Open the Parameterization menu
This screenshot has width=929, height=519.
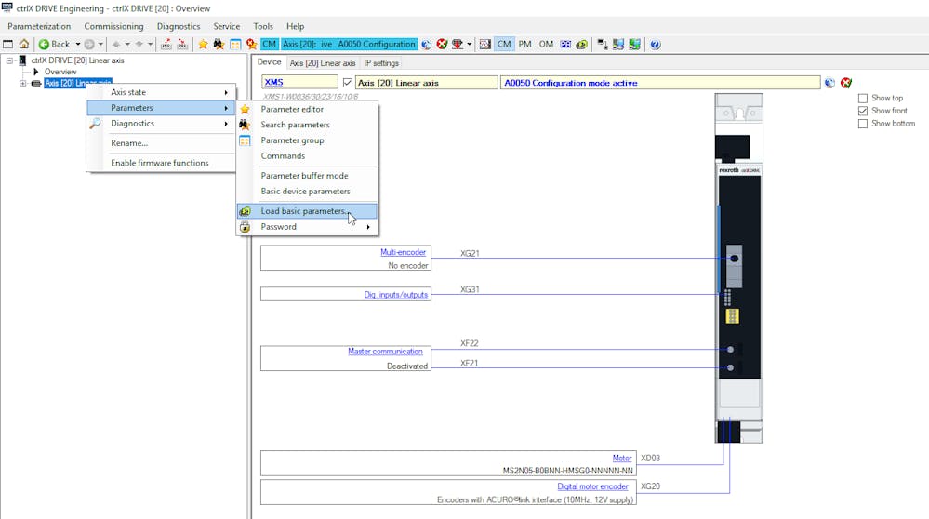(39, 26)
